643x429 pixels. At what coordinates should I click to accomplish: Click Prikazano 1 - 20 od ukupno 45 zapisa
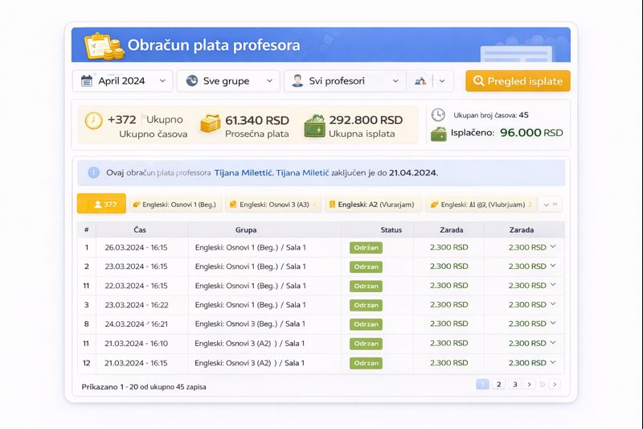point(144,386)
